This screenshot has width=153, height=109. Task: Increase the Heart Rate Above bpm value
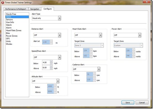click(91, 54)
